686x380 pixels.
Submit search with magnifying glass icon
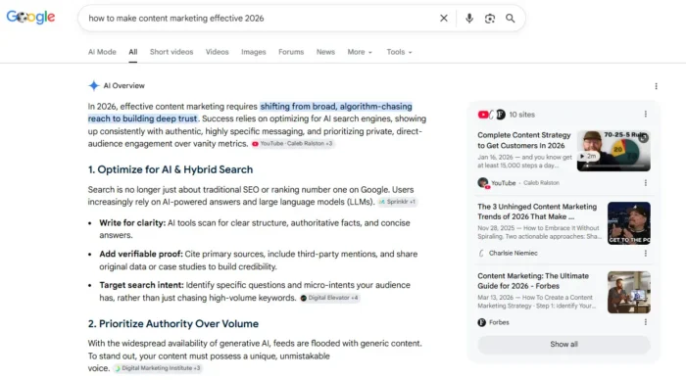pyautogui.click(x=511, y=18)
